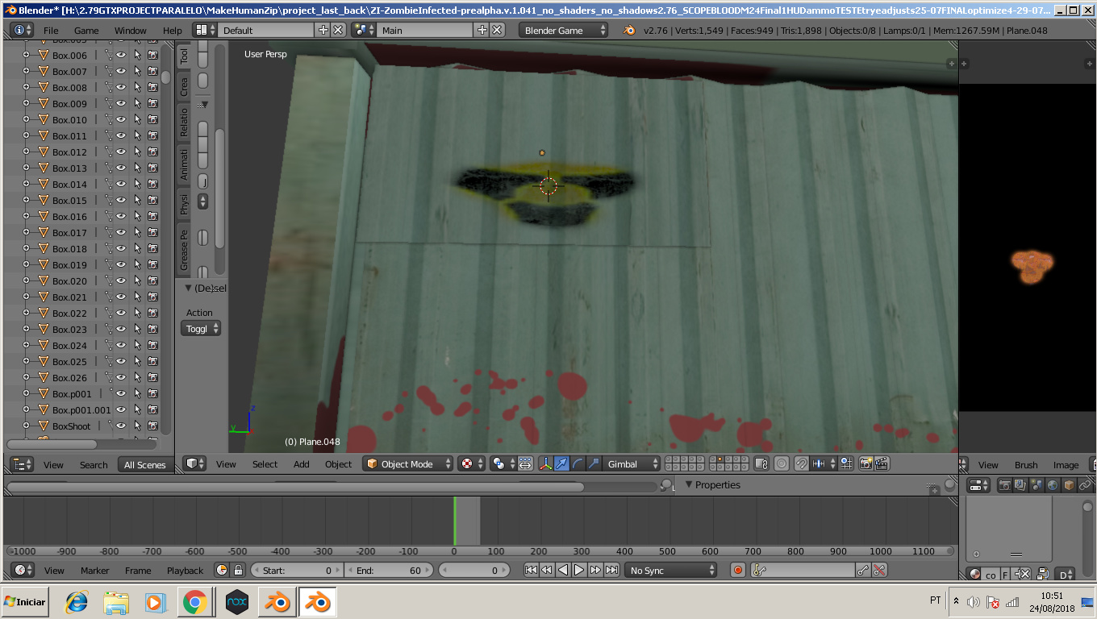Viewport: 1097px width, 619px height.
Task: Expand the BoxShoot tree item
Action: pyautogui.click(x=26, y=426)
